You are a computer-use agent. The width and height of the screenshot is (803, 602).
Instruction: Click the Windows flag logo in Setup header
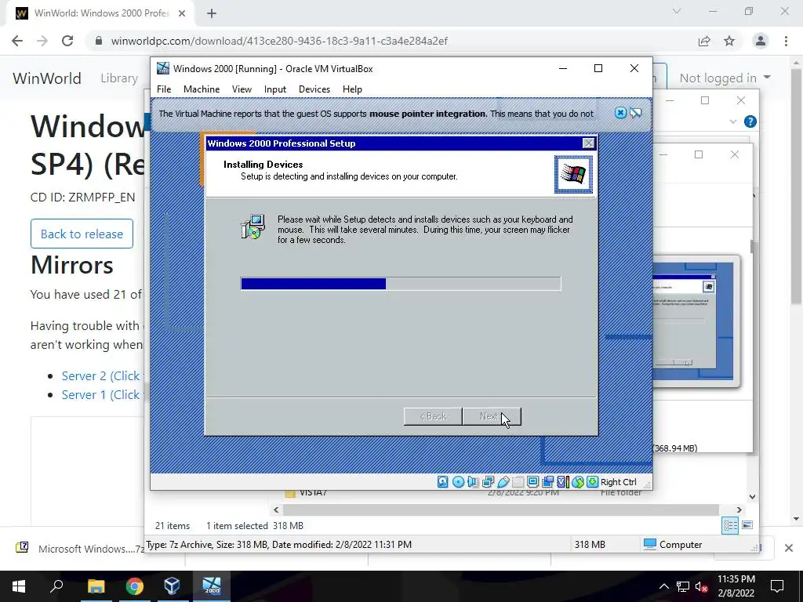pos(573,174)
